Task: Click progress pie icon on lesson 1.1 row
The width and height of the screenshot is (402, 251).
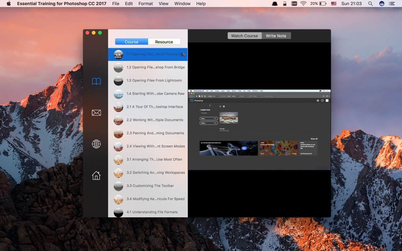Action: tap(182, 54)
